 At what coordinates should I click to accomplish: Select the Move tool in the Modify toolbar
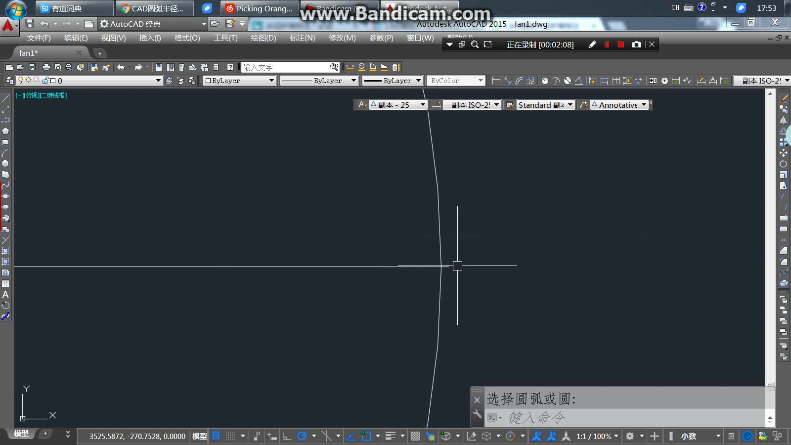784,153
